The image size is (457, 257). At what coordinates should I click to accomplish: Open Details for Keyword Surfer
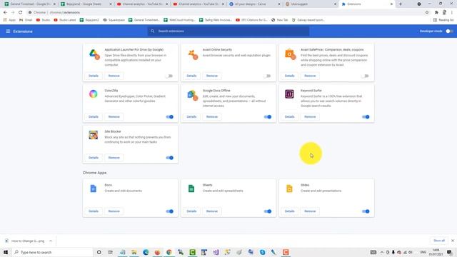[x=289, y=117]
